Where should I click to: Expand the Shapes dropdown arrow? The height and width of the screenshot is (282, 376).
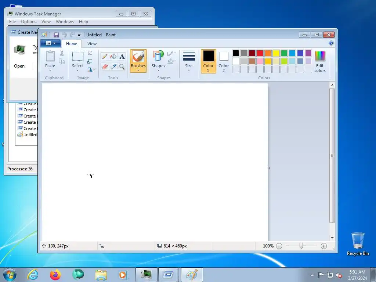click(158, 70)
